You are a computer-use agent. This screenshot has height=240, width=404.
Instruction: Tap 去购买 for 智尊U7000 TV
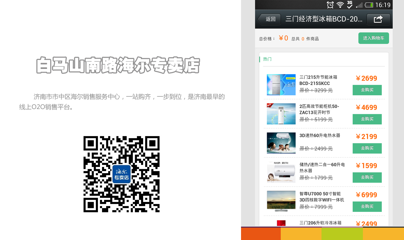pyautogui.click(x=367, y=207)
